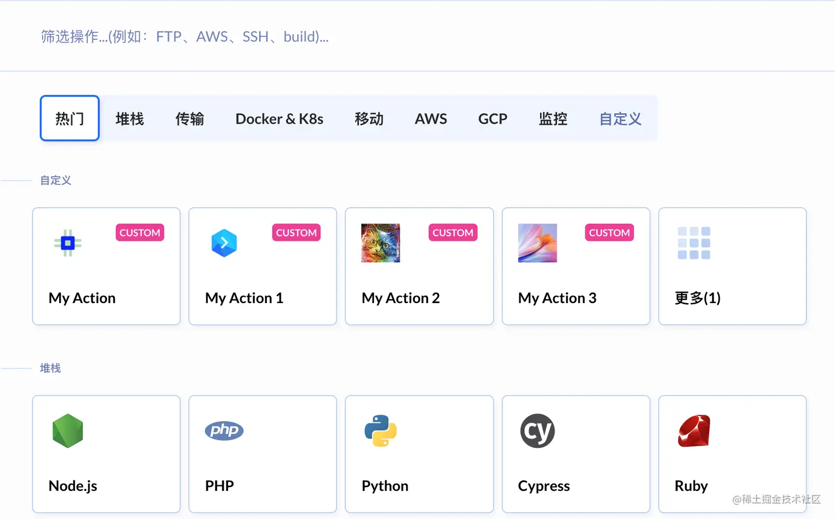Click the grid icon for 更多(1)
This screenshot has width=835, height=519.
click(694, 243)
